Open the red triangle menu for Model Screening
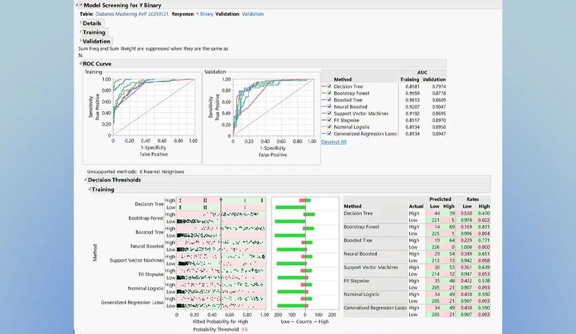Image resolution: width=576 pixels, height=334 pixels. click(x=81, y=5)
